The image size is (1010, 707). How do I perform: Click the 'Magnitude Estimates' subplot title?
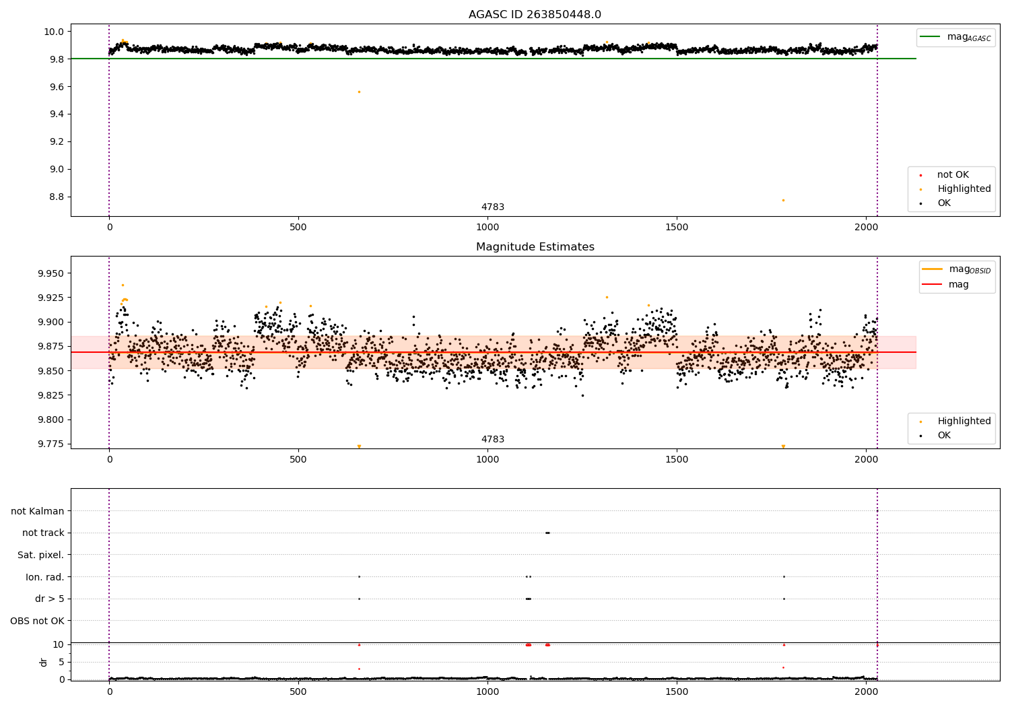535,247
